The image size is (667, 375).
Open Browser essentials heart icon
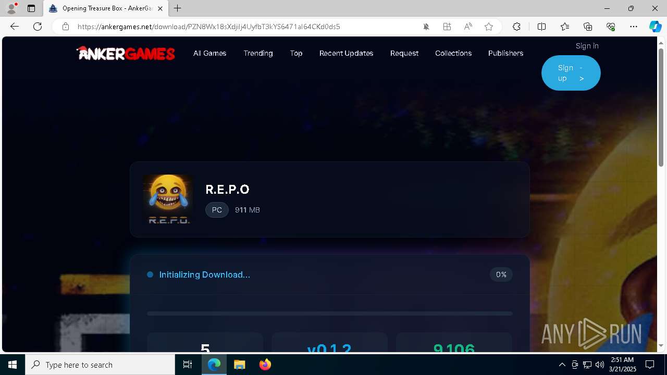611,27
